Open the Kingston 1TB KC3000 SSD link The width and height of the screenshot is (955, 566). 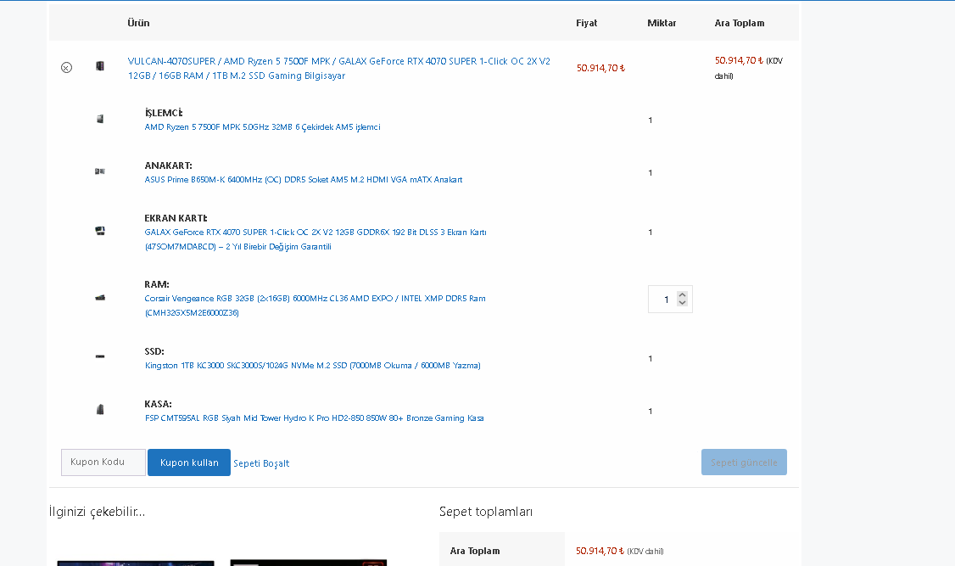click(312, 366)
